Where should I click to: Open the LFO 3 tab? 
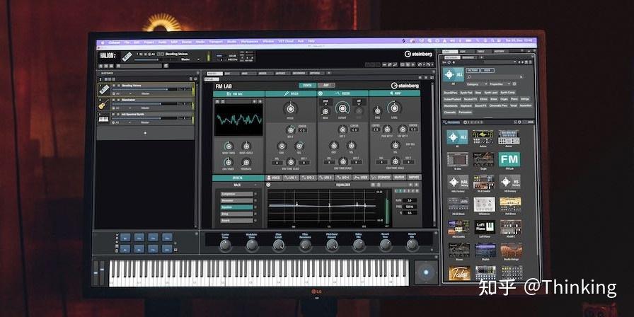point(325,178)
